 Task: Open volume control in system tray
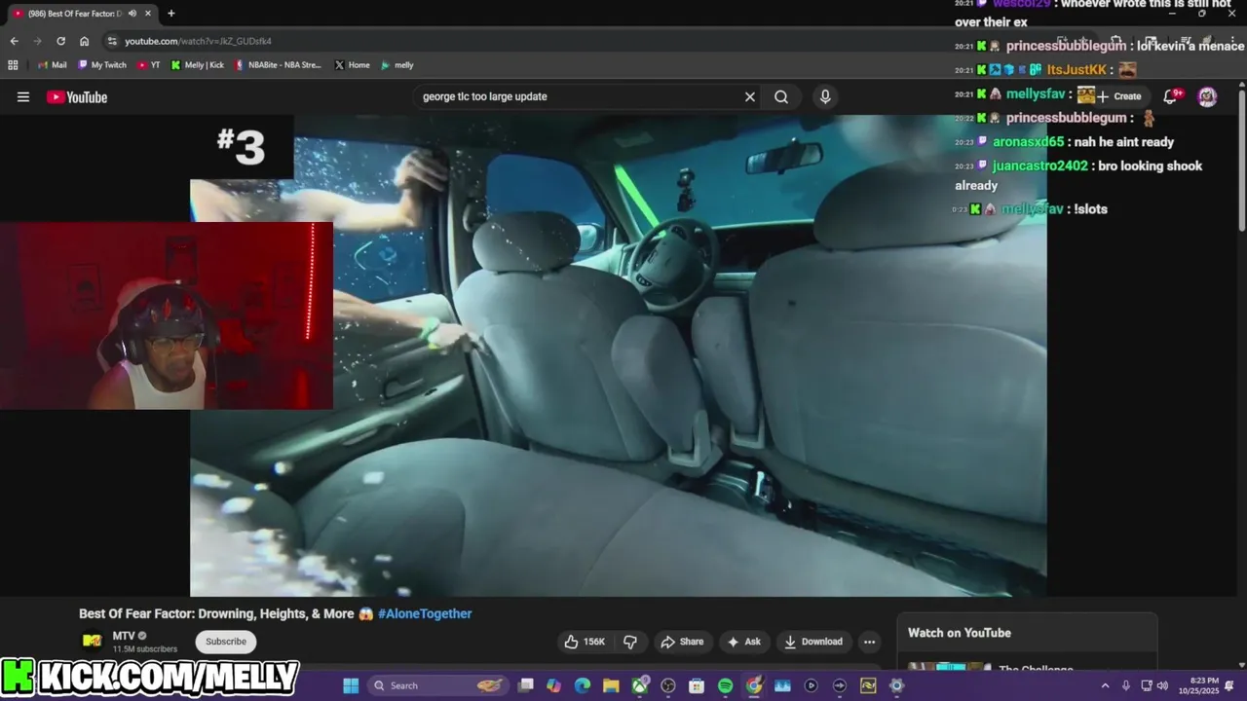click(1162, 685)
